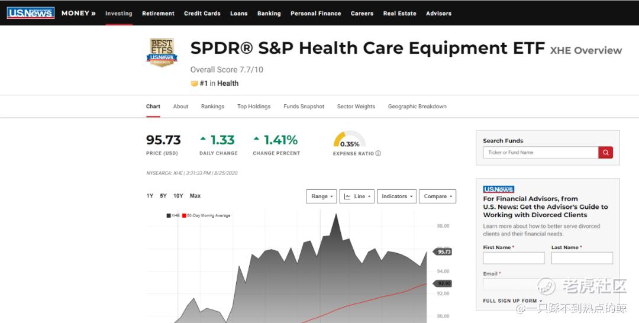The width and height of the screenshot is (639, 323).
Task: Click the Email input field
Action: pos(548,285)
